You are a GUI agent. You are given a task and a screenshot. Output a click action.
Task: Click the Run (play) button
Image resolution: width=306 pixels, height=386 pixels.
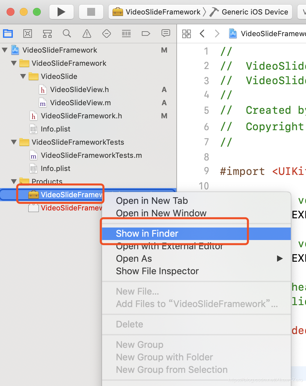tap(61, 12)
